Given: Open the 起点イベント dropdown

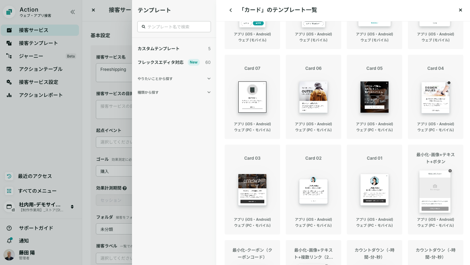Looking at the screenshot, I should pos(114,142).
